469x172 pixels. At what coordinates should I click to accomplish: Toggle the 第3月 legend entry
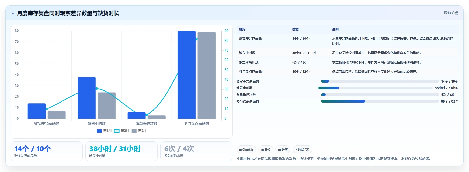point(139,131)
